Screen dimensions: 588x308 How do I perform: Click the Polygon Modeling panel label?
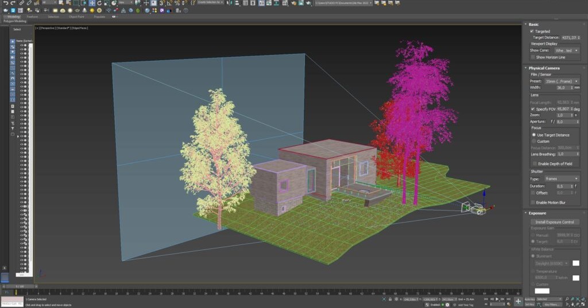point(14,21)
